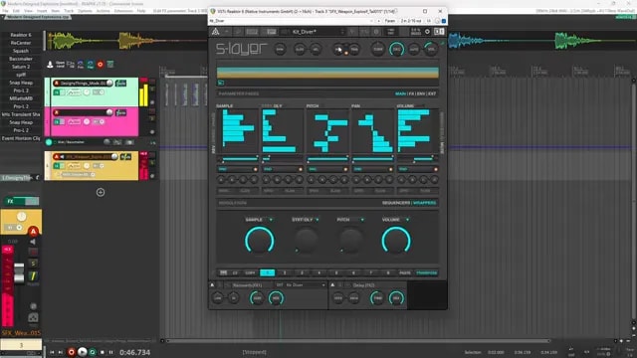Select Saturn 2 in the FX chain list
The height and width of the screenshot is (358, 637).
point(21,67)
